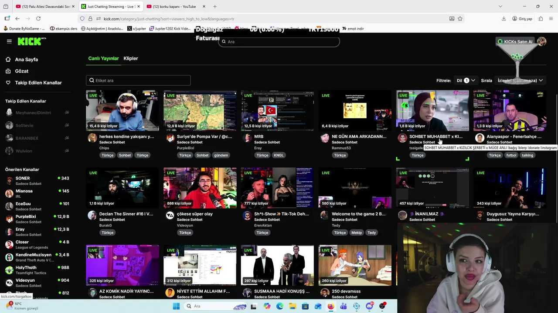List all open tabs in Firefox
This screenshot has height=313, width=558.
(x=500, y=7)
